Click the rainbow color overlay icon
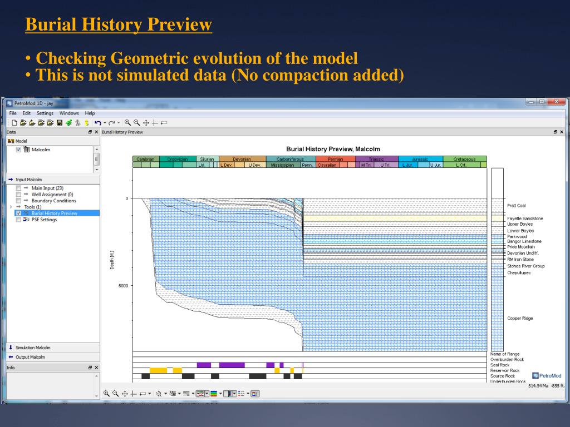 click(x=214, y=394)
